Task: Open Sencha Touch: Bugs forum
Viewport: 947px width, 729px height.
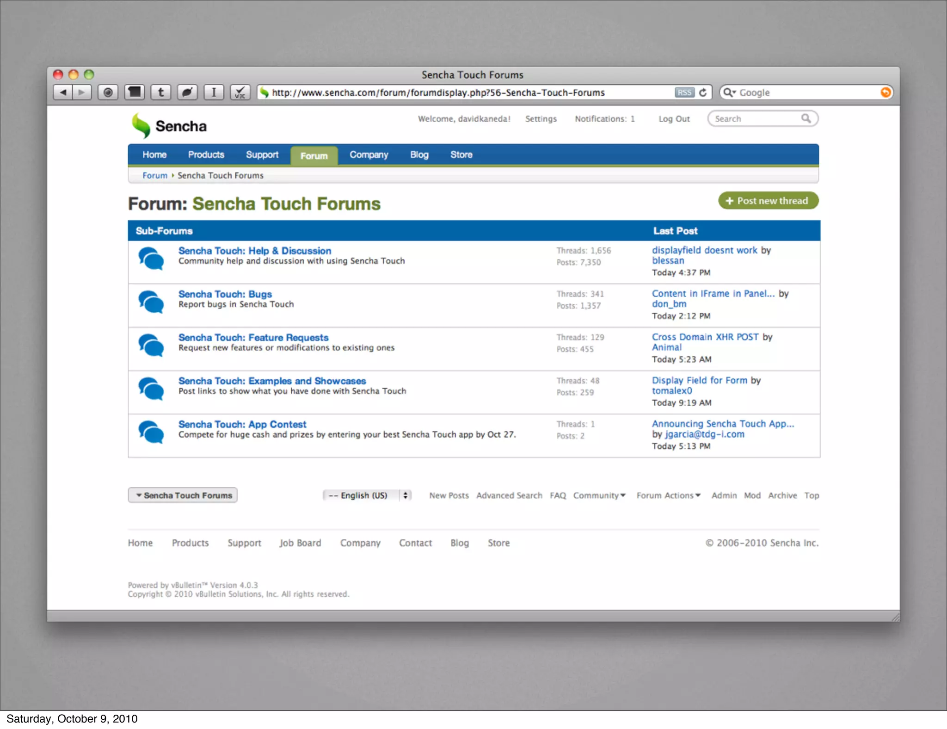Action: [x=225, y=294]
